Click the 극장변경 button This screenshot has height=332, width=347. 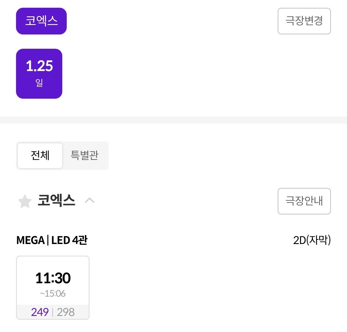coord(304,21)
